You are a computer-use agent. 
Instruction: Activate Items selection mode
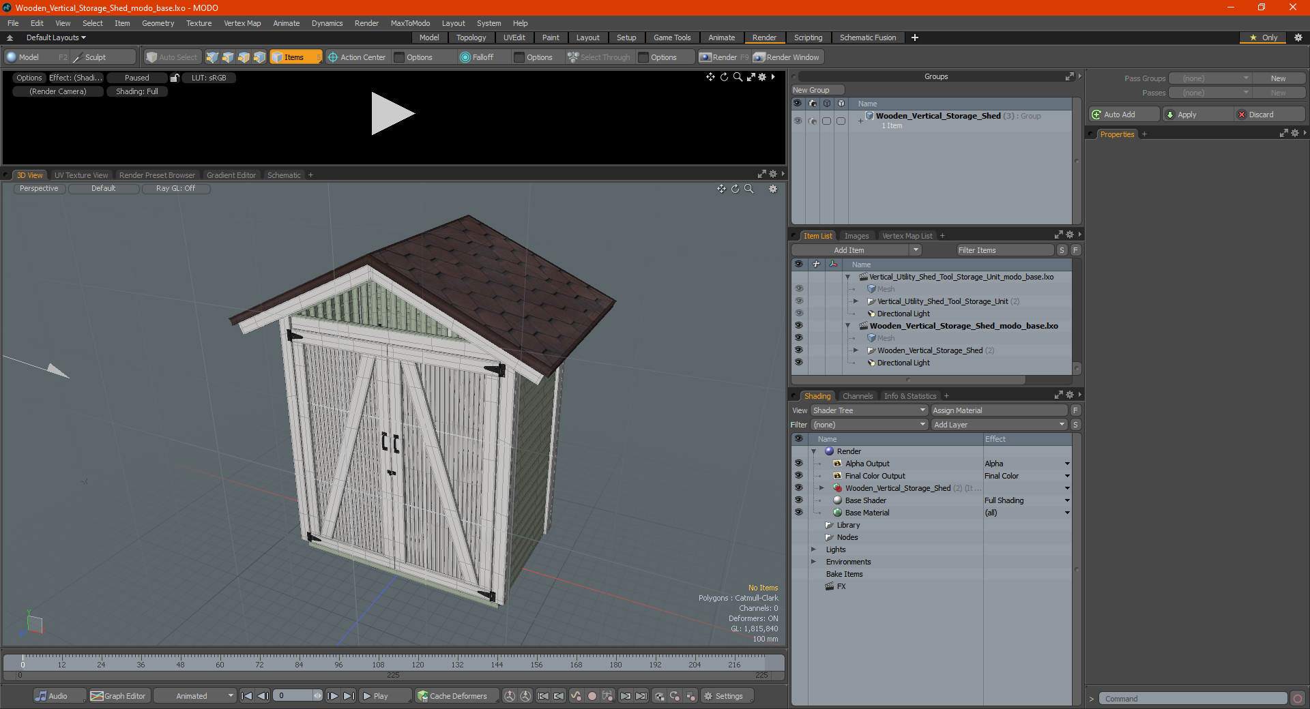295,57
